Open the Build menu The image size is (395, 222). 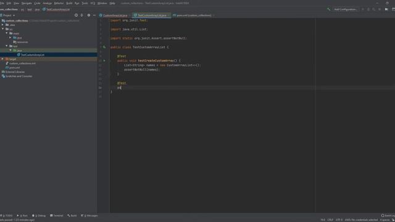[69, 3]
